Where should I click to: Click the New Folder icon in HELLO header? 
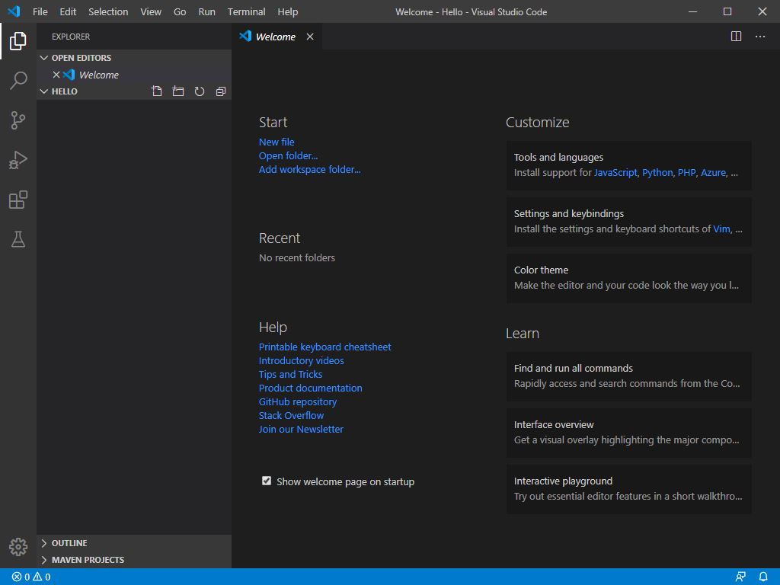[x=178, y=91]
